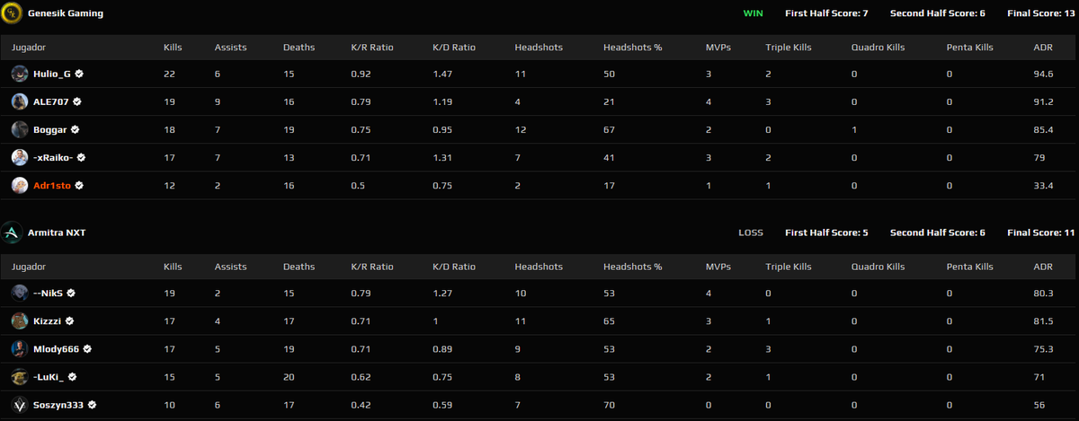Open Genesik Gaming team name
This screenshot has width=1079, height=421.
pyautogui.click(x=65, y=13)
